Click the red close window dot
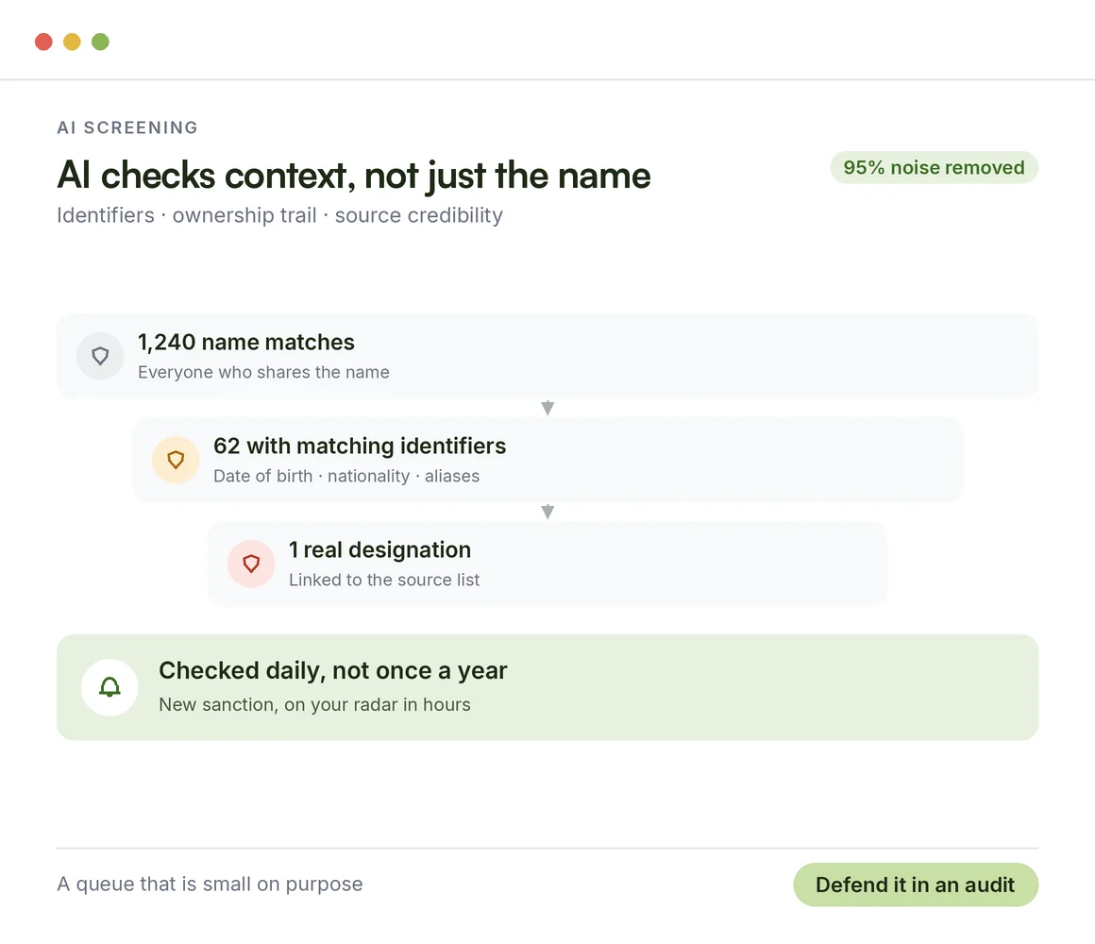The width and height of the screenshot is (1095, 944). 43,42
